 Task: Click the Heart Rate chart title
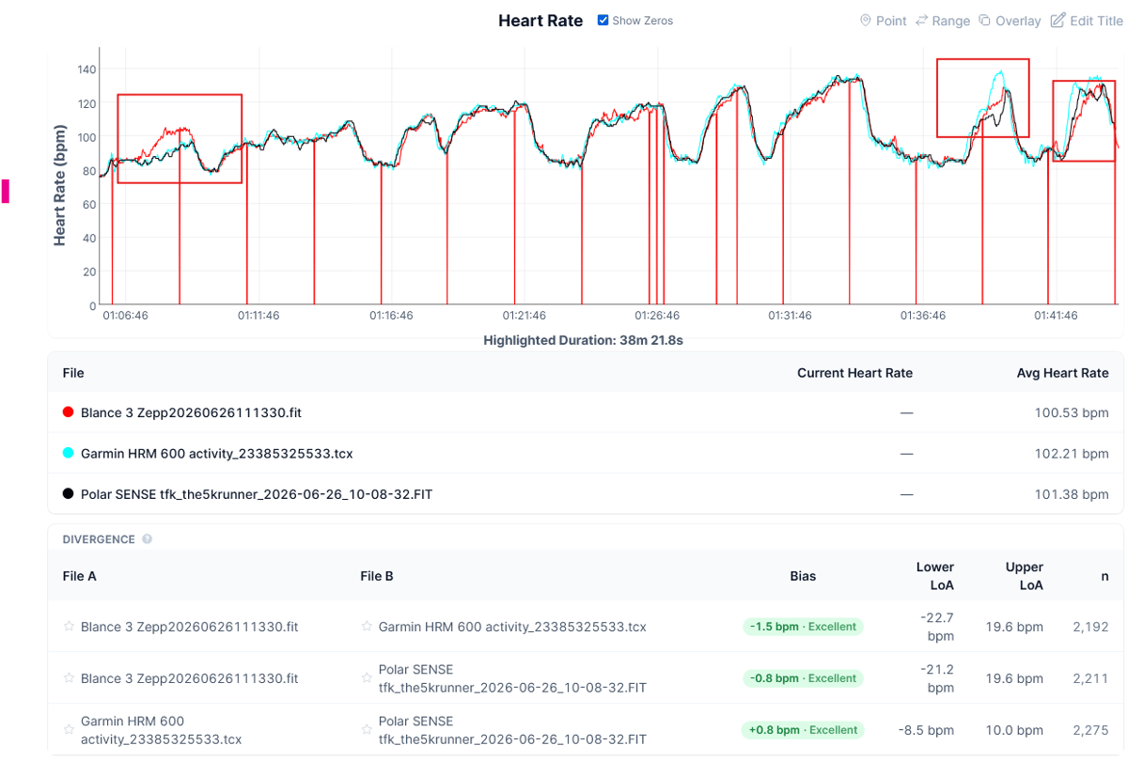[x=540, y=20]
